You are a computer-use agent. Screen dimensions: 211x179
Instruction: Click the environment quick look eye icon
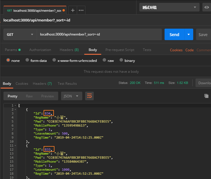[206, 7]
